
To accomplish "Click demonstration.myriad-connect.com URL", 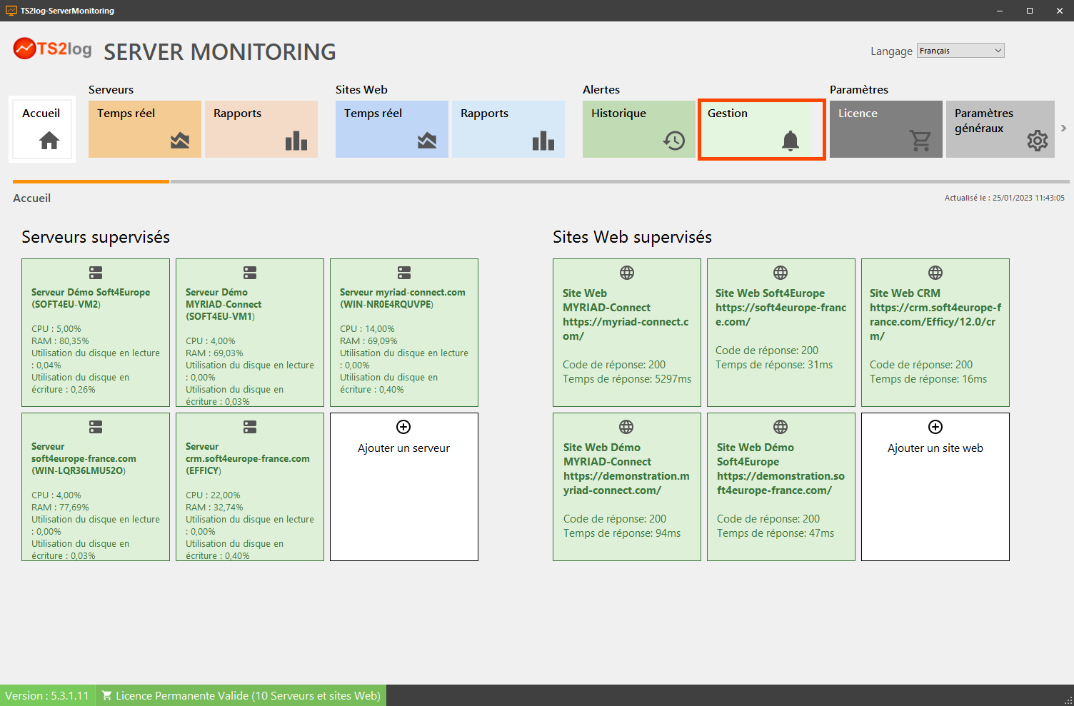I will coord(626,483).
